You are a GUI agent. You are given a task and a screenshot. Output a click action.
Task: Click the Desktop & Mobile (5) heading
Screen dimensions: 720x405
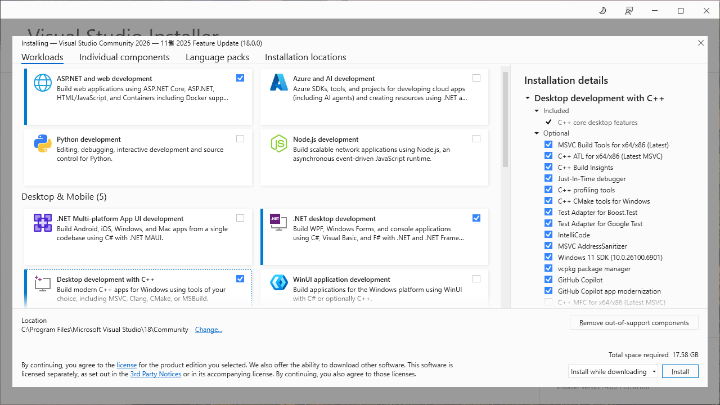point(64,197)
